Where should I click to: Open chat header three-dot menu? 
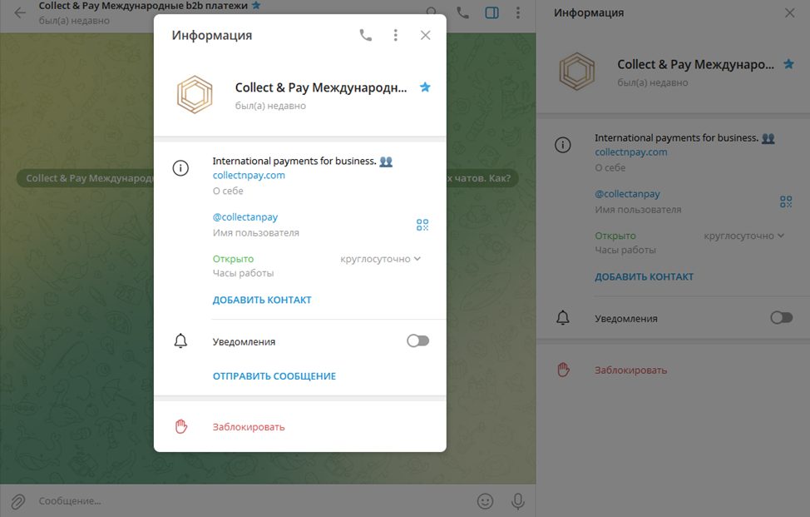pyautogui.click(x=517, y=12)
